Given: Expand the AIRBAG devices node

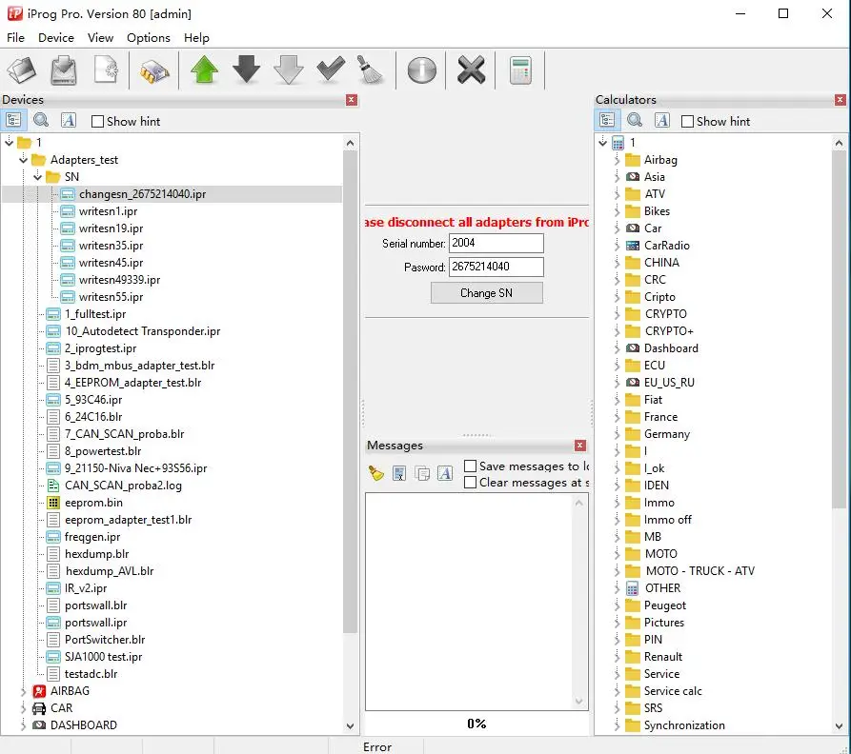Looking at the screenshot, I should tap(23, 692).
